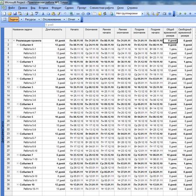Collapse the Реализация проекта summary task
The width and height of the screenshot is (196, 196).
(14, 41)
